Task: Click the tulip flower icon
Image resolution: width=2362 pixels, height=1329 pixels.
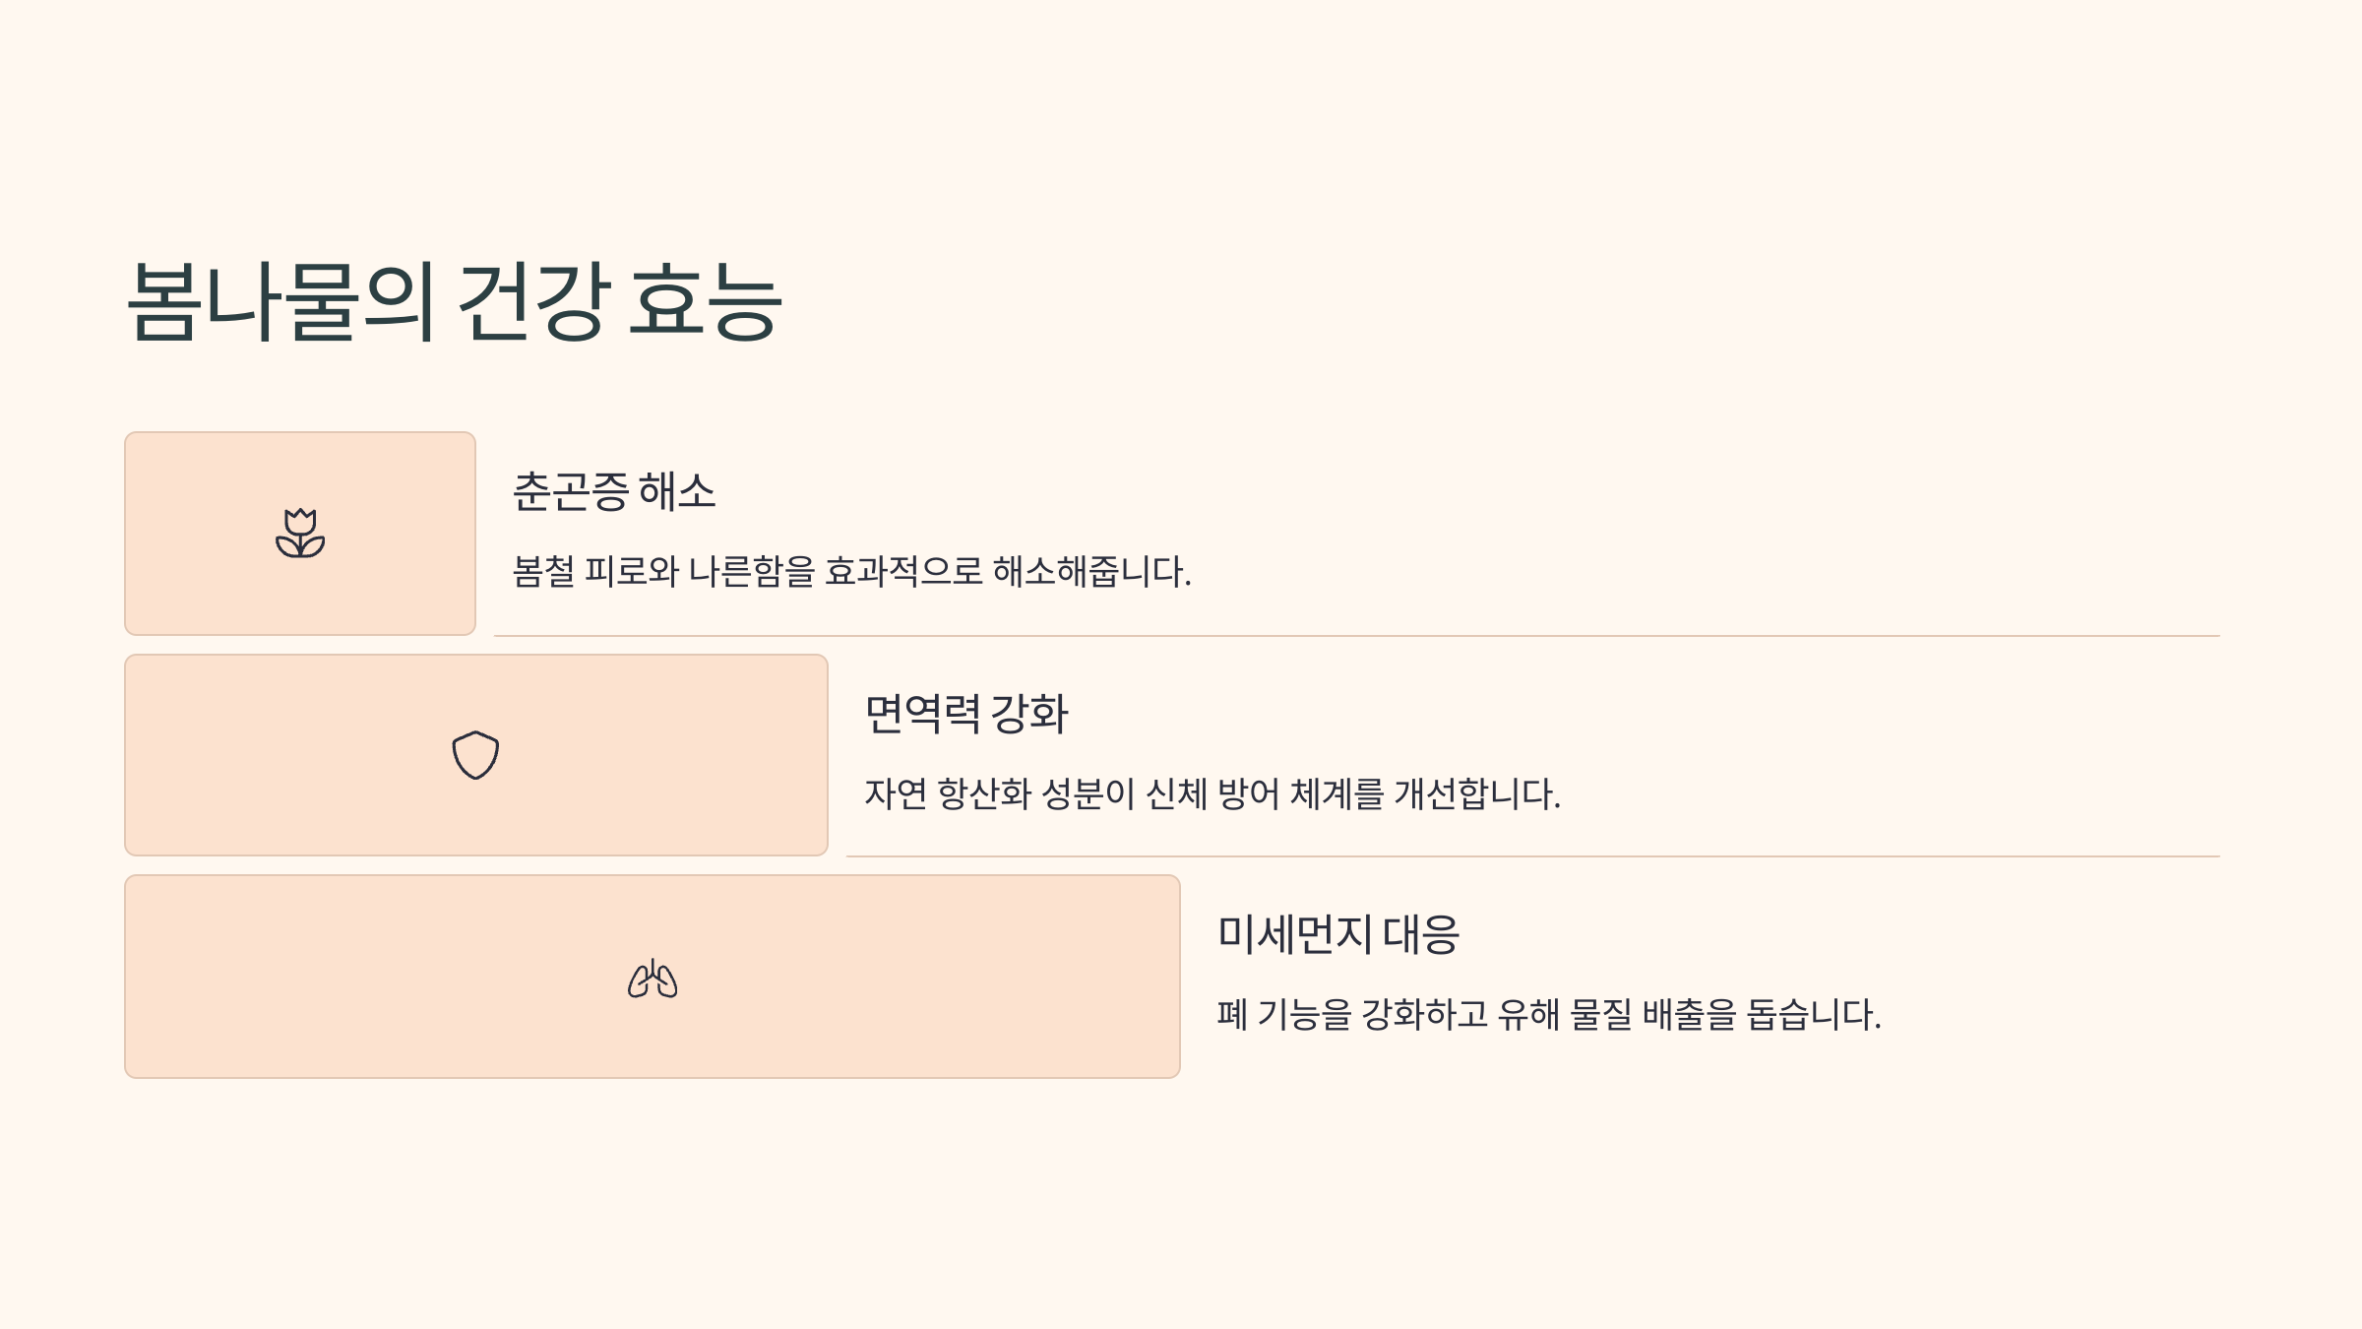Action: (300, 534)
